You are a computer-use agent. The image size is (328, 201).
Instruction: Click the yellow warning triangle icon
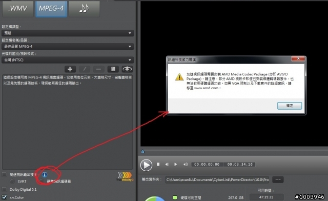click(x=179, y=77)
